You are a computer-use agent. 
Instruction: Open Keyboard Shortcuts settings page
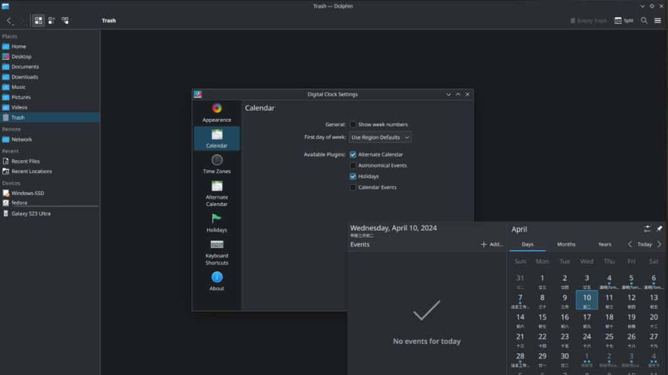(x=217, y=252)
